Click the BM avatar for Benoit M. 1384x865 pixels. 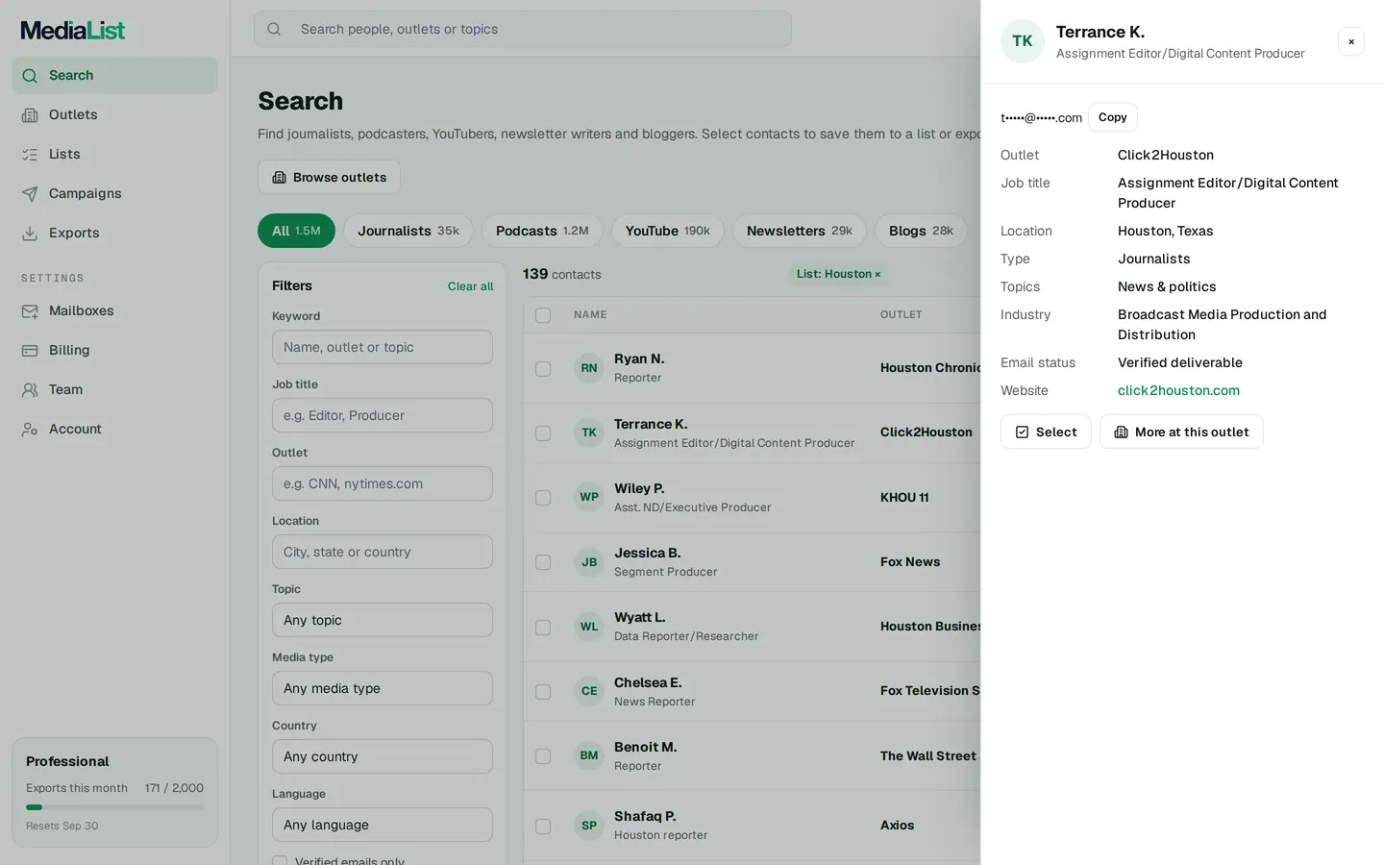589,755
